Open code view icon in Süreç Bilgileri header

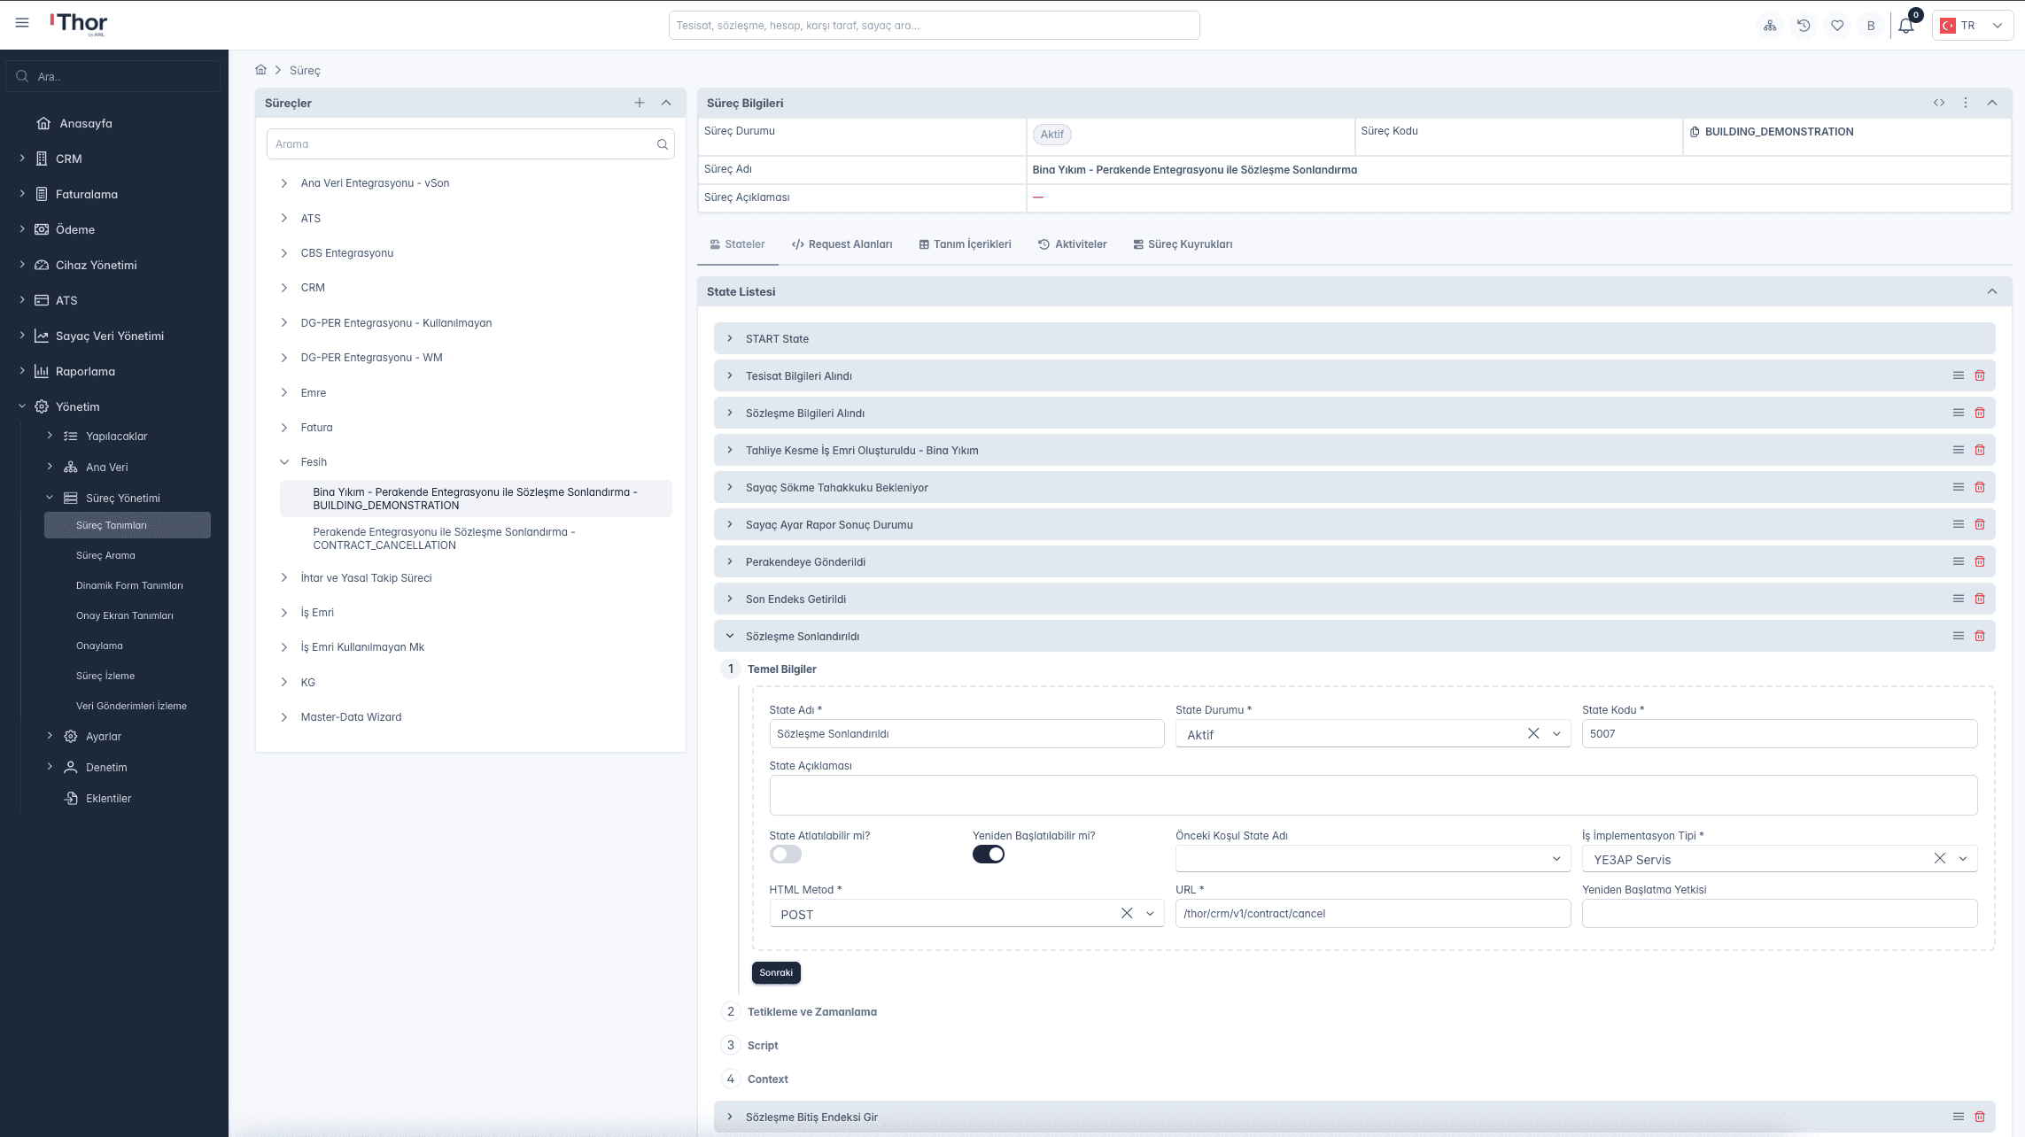1939,103
